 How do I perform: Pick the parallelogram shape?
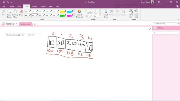(x=95, y=13)
